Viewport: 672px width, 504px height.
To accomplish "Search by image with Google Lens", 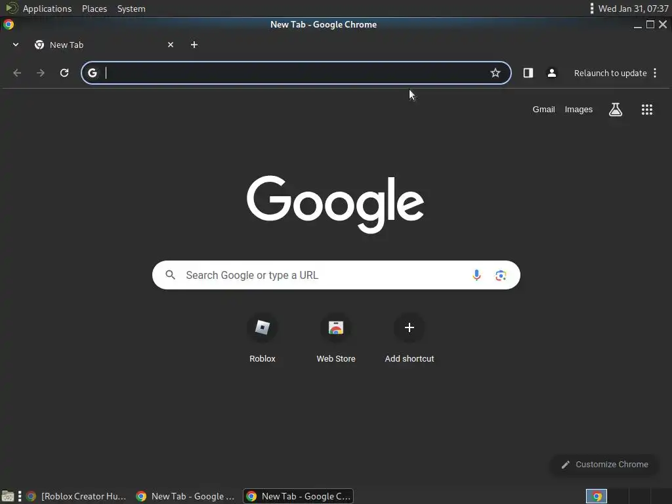I will tap(501, 275).
